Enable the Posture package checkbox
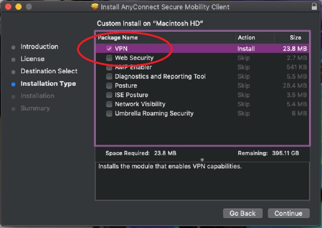Screen dimensions: 322x228 (x=109, y=86)
